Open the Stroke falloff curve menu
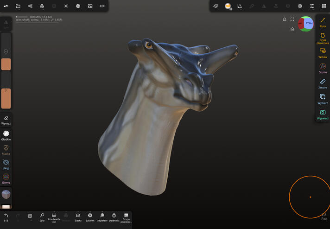330x229 pixels. point(240,6)
